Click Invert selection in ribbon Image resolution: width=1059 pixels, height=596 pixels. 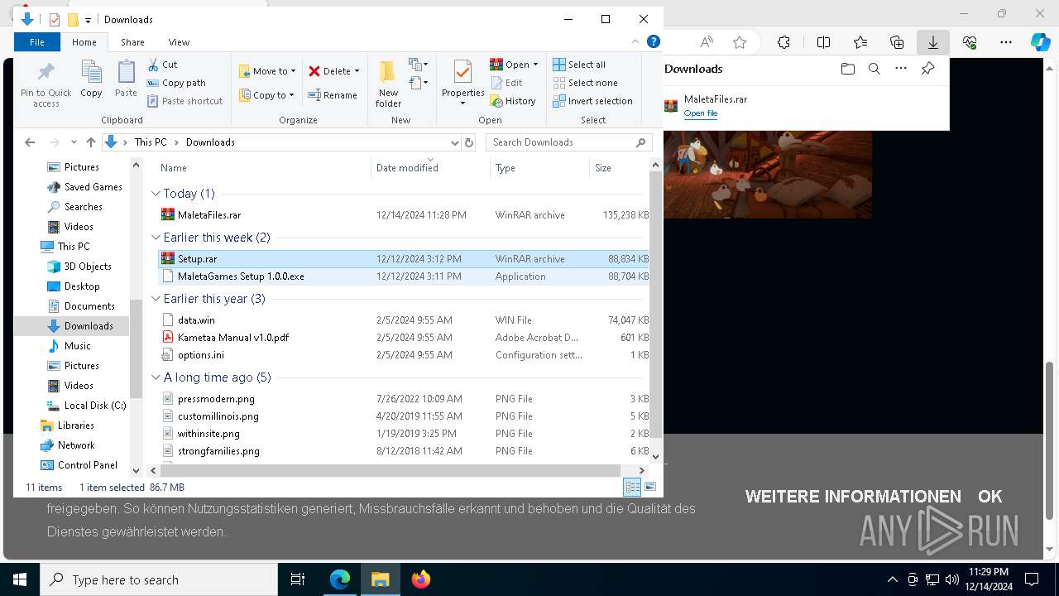[x=592, y=101]
